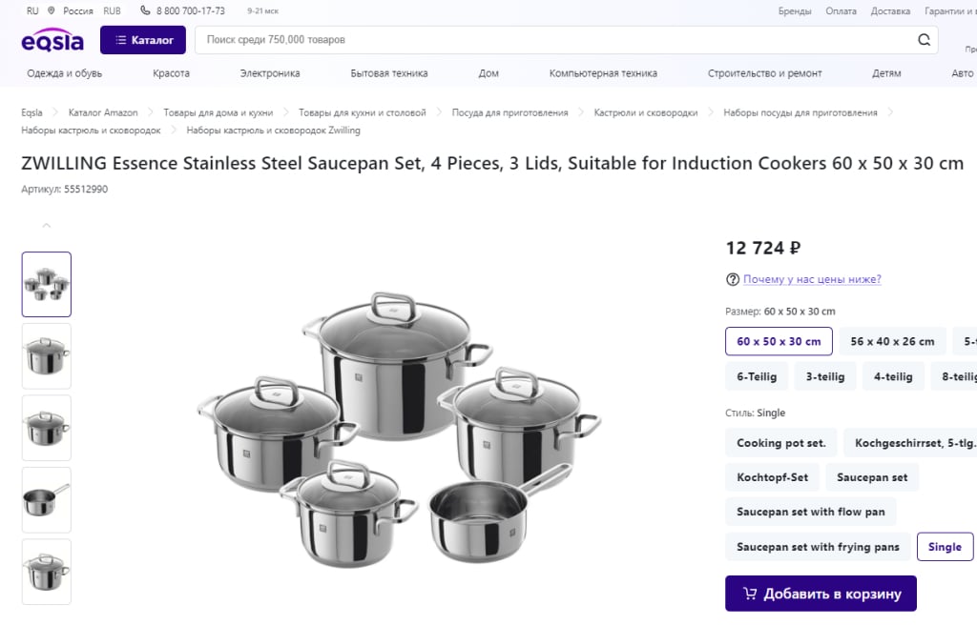
Task: Click the Каталог Amazon breadcrumb
Action: click(x=103, y=112)
